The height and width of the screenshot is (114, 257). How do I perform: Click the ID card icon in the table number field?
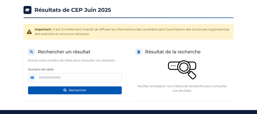tap(32, 77)
